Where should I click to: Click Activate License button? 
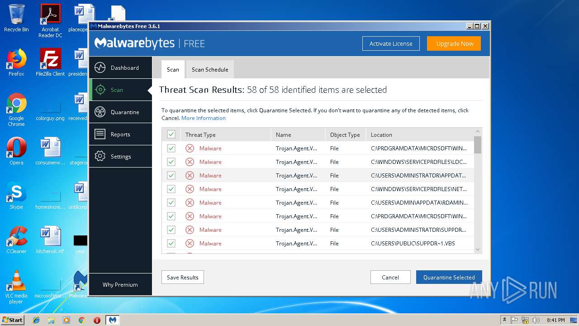tap(391, 43)
